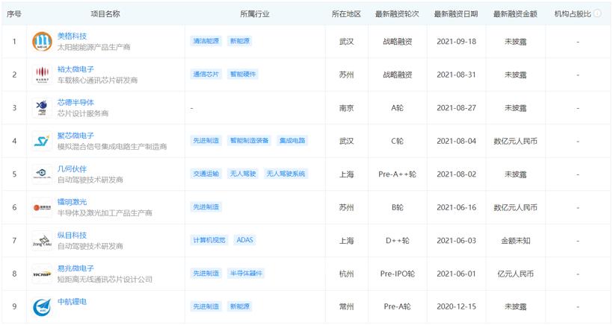Click the 易兆微电子 company logo

(x=42, y=274)
